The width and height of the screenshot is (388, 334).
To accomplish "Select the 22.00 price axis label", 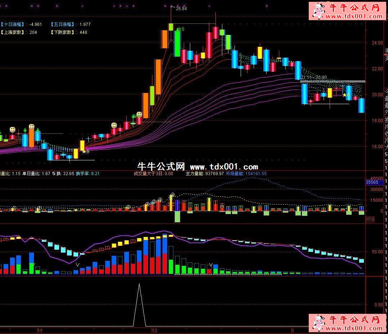I will [x=377, y=69].
